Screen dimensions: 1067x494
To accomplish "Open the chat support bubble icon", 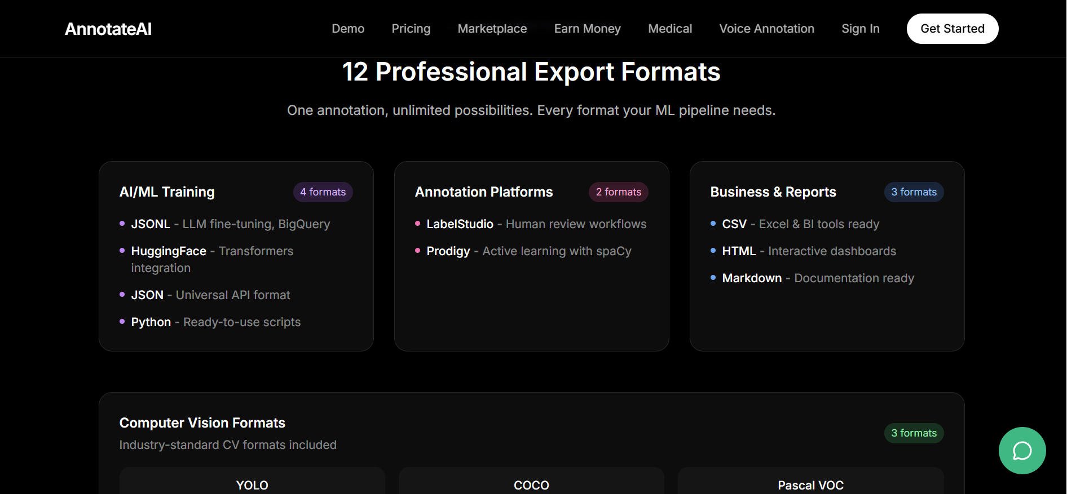I will click(1022, 451).
